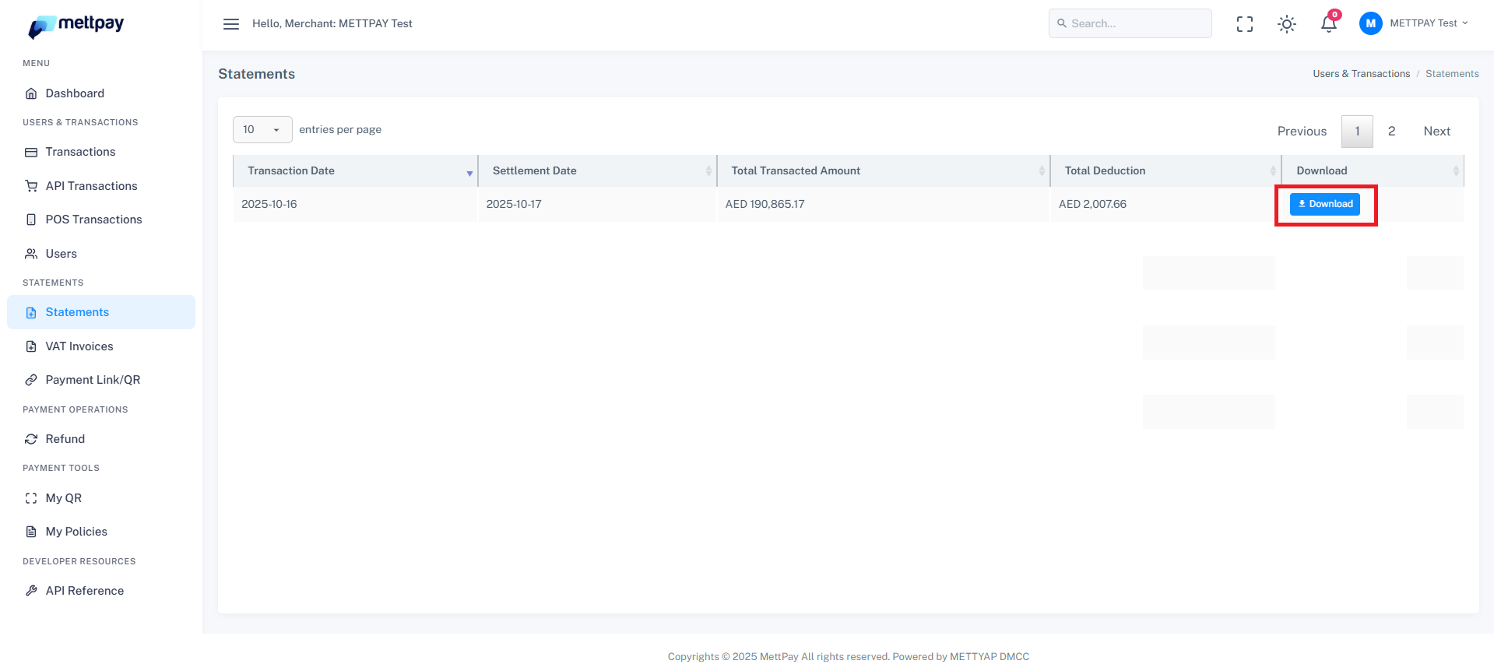
Task: Toggle the hamburger sidebar menu icon
Action: click(x=231, y=24)
